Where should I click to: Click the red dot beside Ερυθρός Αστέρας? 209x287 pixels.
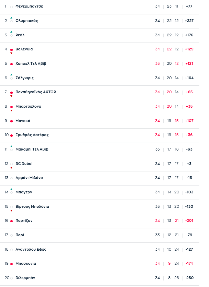[x=11, y=135]
